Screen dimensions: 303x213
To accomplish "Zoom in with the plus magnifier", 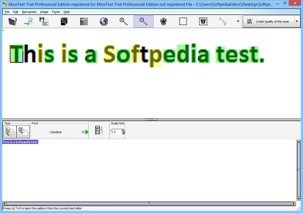I will (x=124, y=21).
